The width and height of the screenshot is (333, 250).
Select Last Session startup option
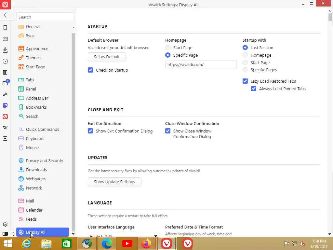pyautogui.click(x=245, y=48)
